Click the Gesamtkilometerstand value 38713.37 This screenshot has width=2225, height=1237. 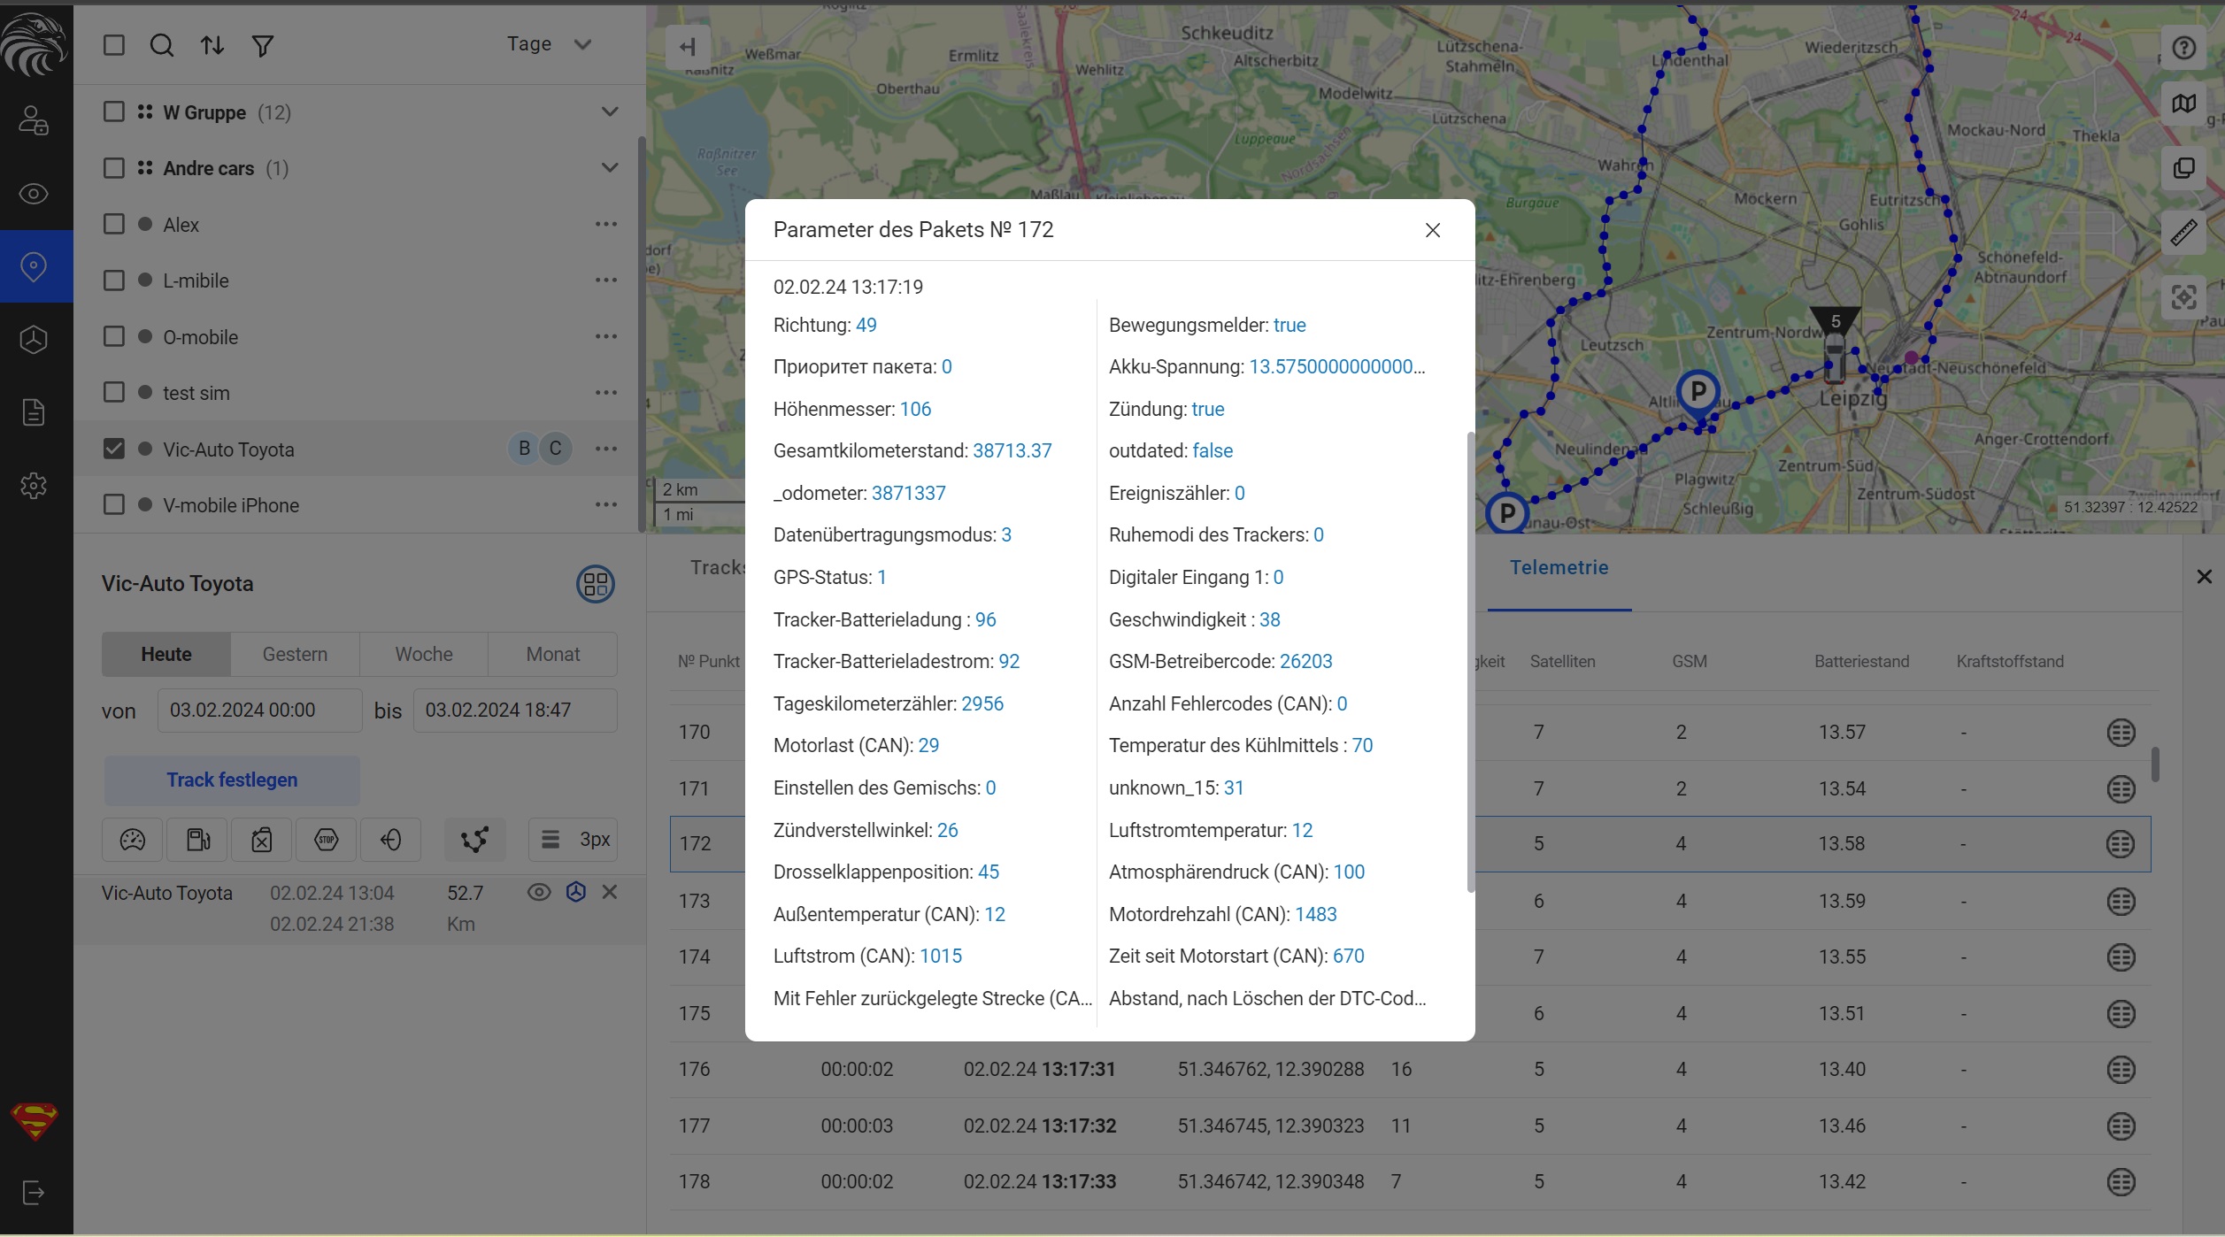[x=1012, y=451]
